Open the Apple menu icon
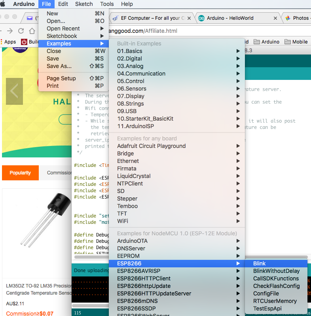 pos(3,4)
